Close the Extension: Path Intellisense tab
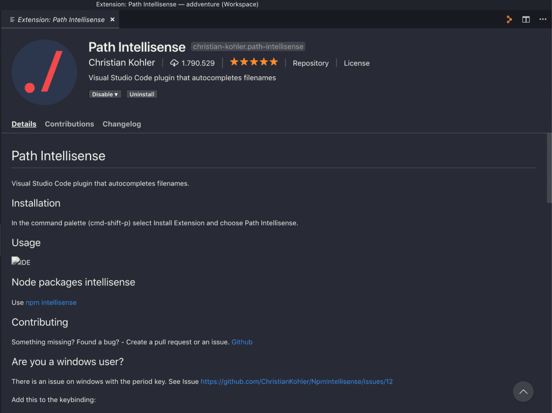Screen dimensions: 552x413 tap(112, 20)
